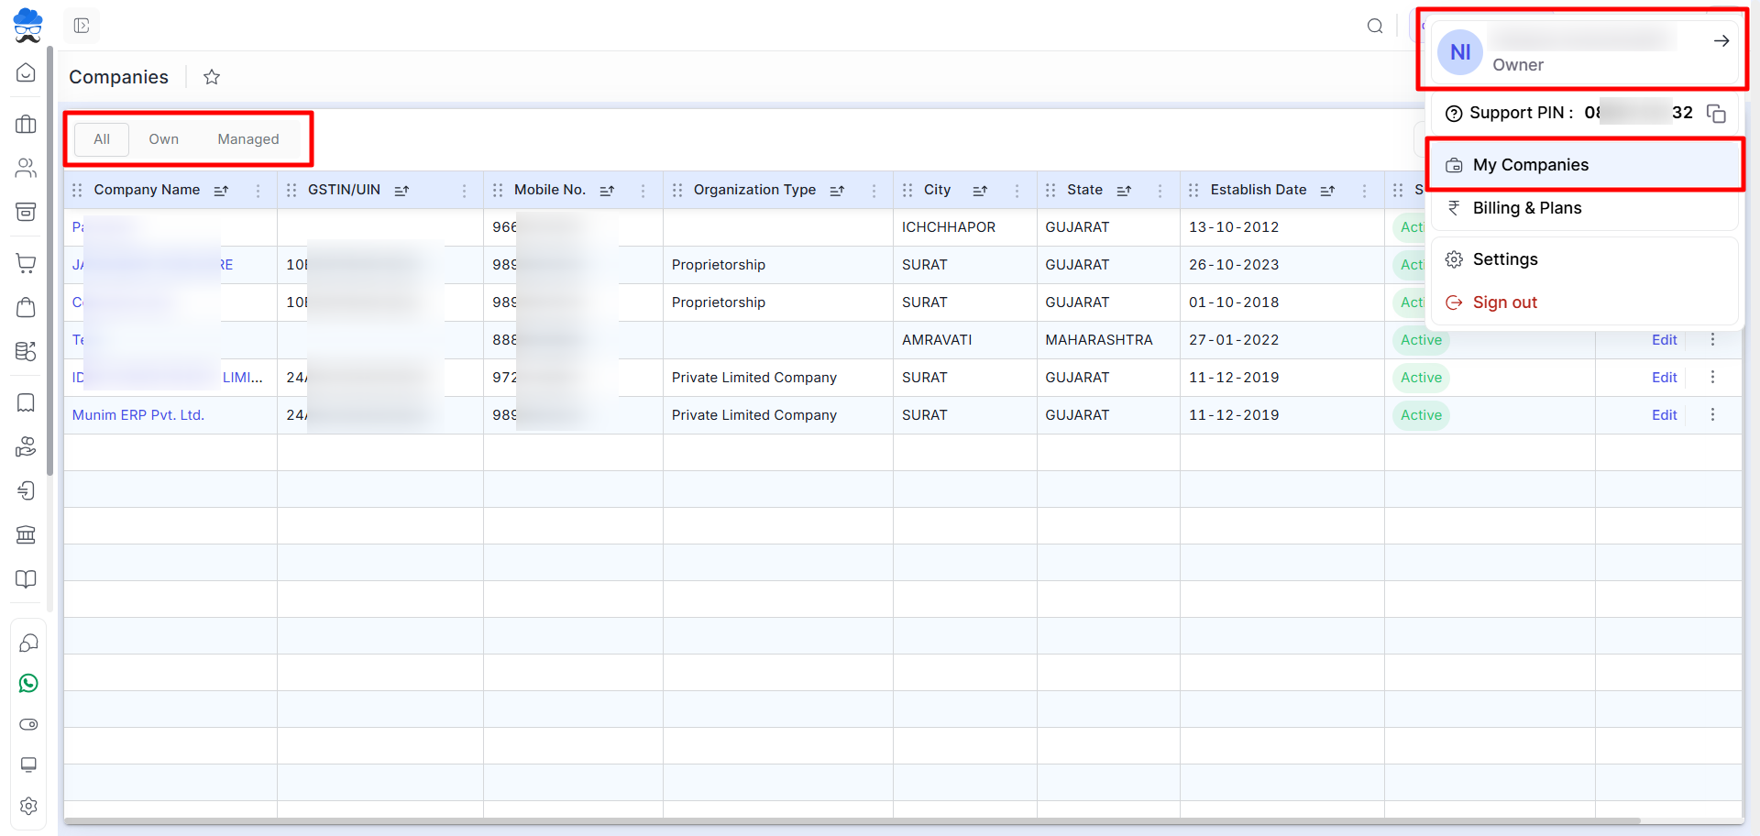Open the shopping cart sidebar icon
The height and width of the screenshot is (836, 1760).
26,263
